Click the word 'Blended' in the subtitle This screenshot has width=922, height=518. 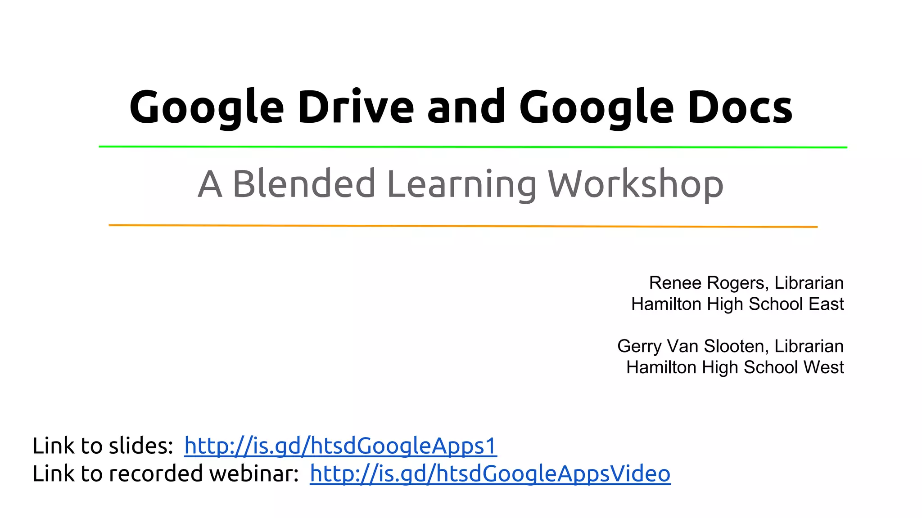[304, 183]
